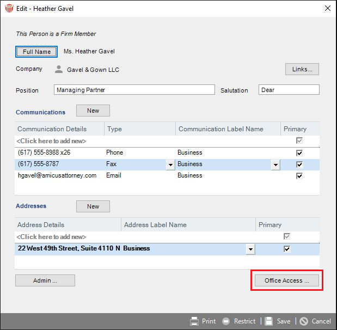337x330 pixels.
Task: Open the Fax row label name dropdown
Action: point(275,164)
